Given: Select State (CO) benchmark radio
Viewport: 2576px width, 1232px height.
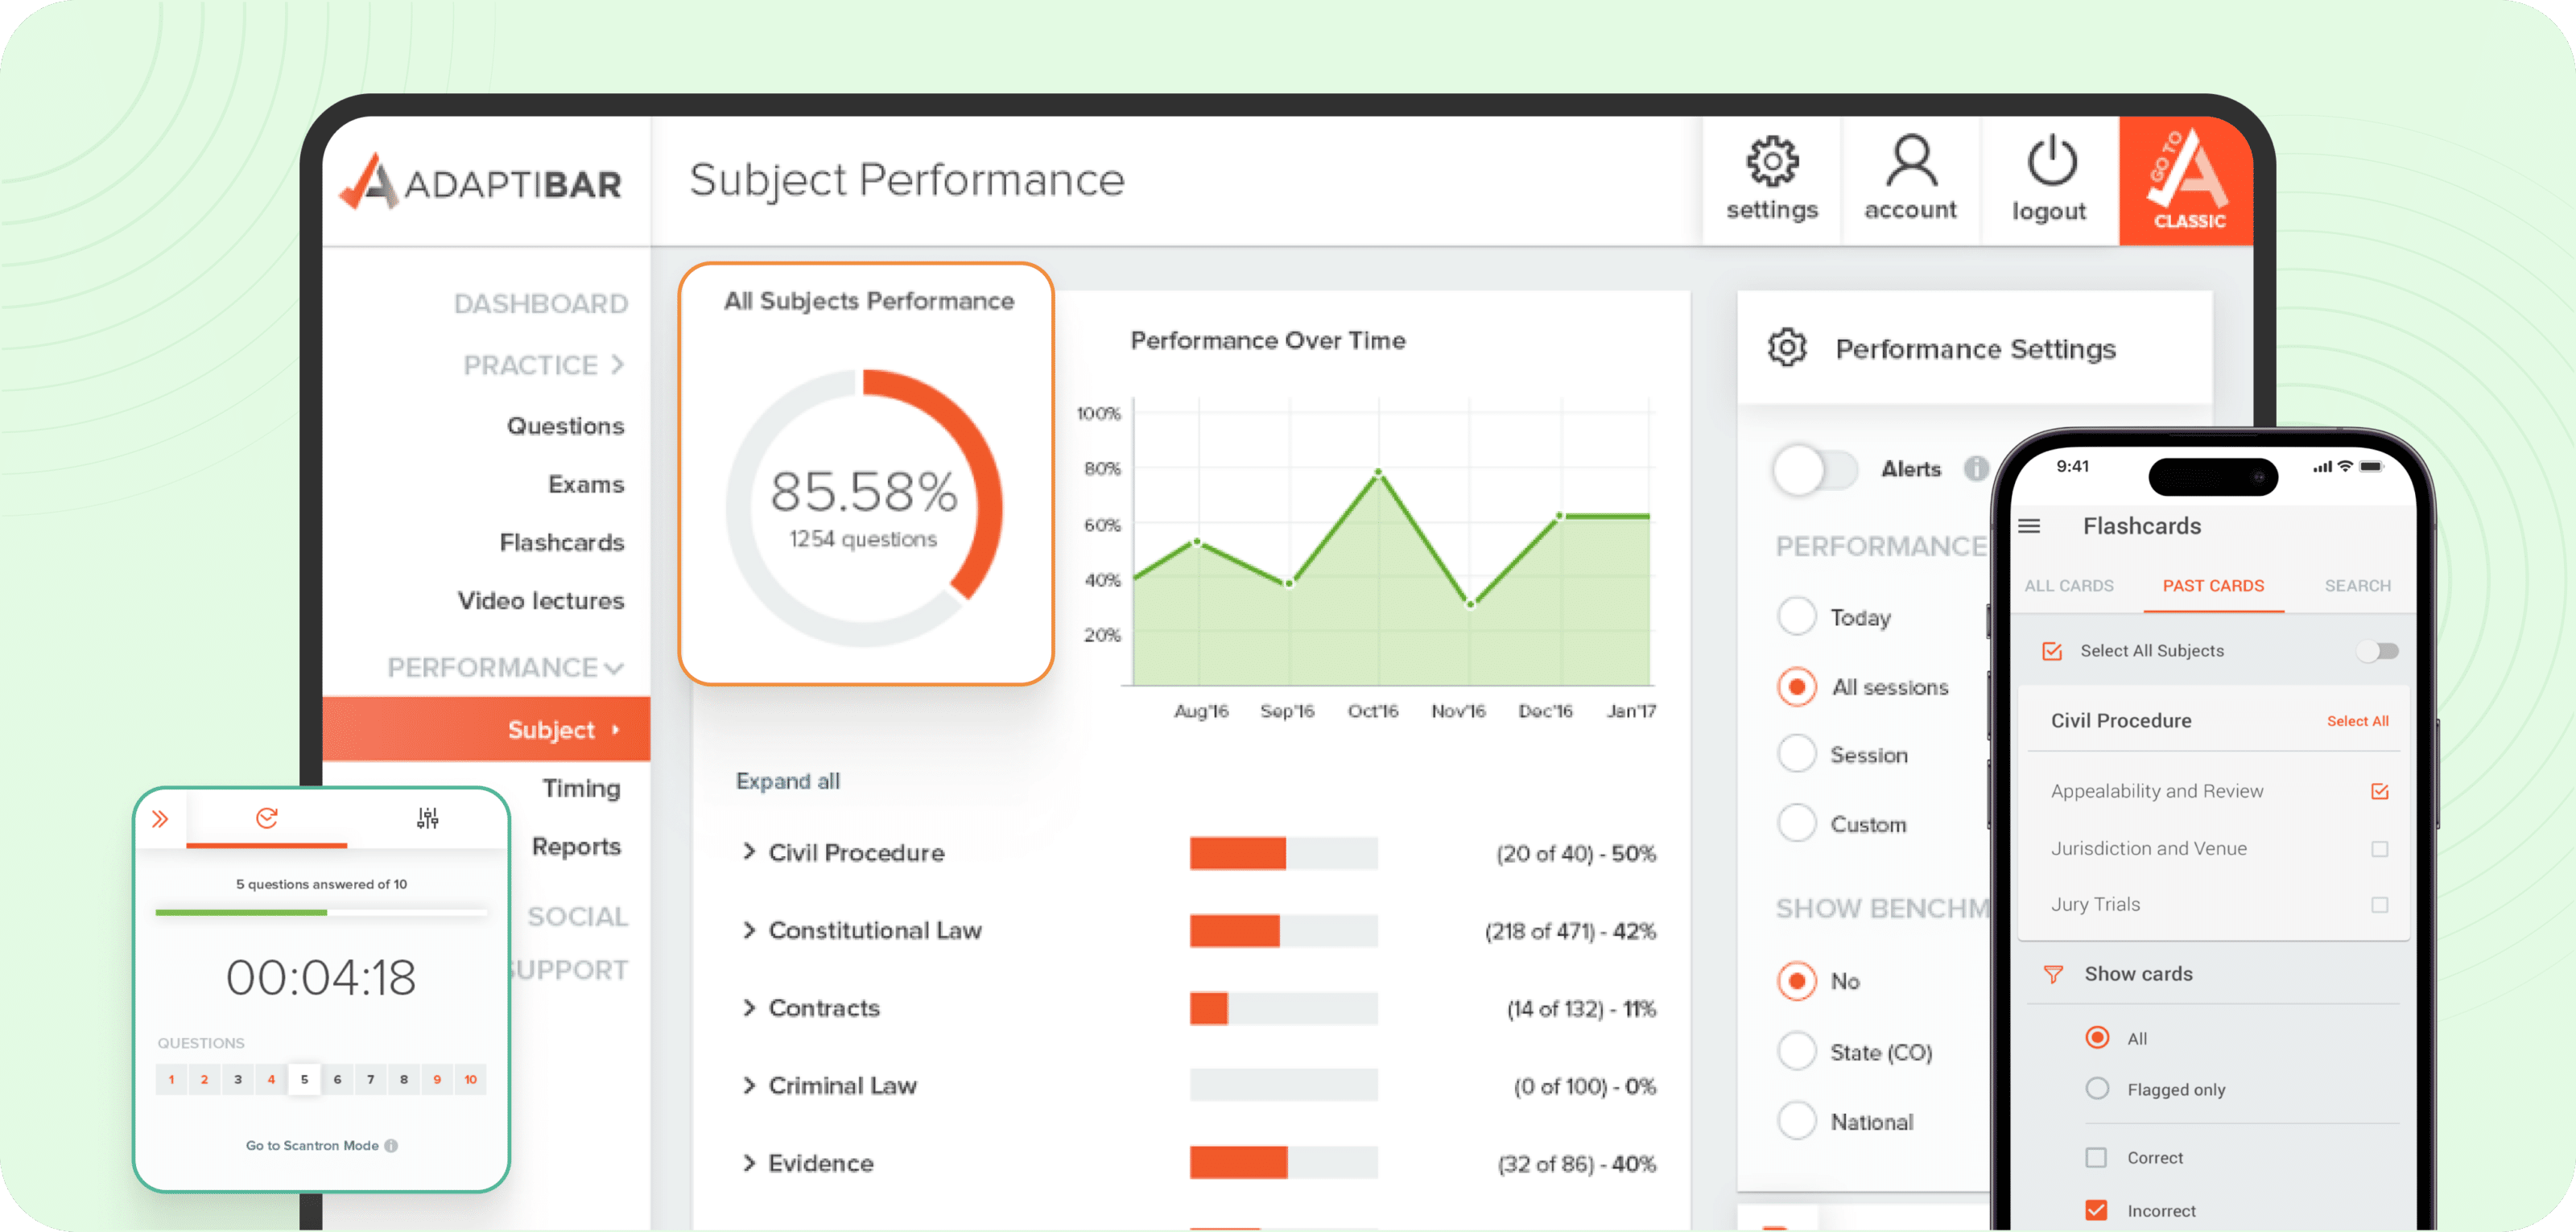Looking at the screenshot, I should [x=1796, y=1051].
